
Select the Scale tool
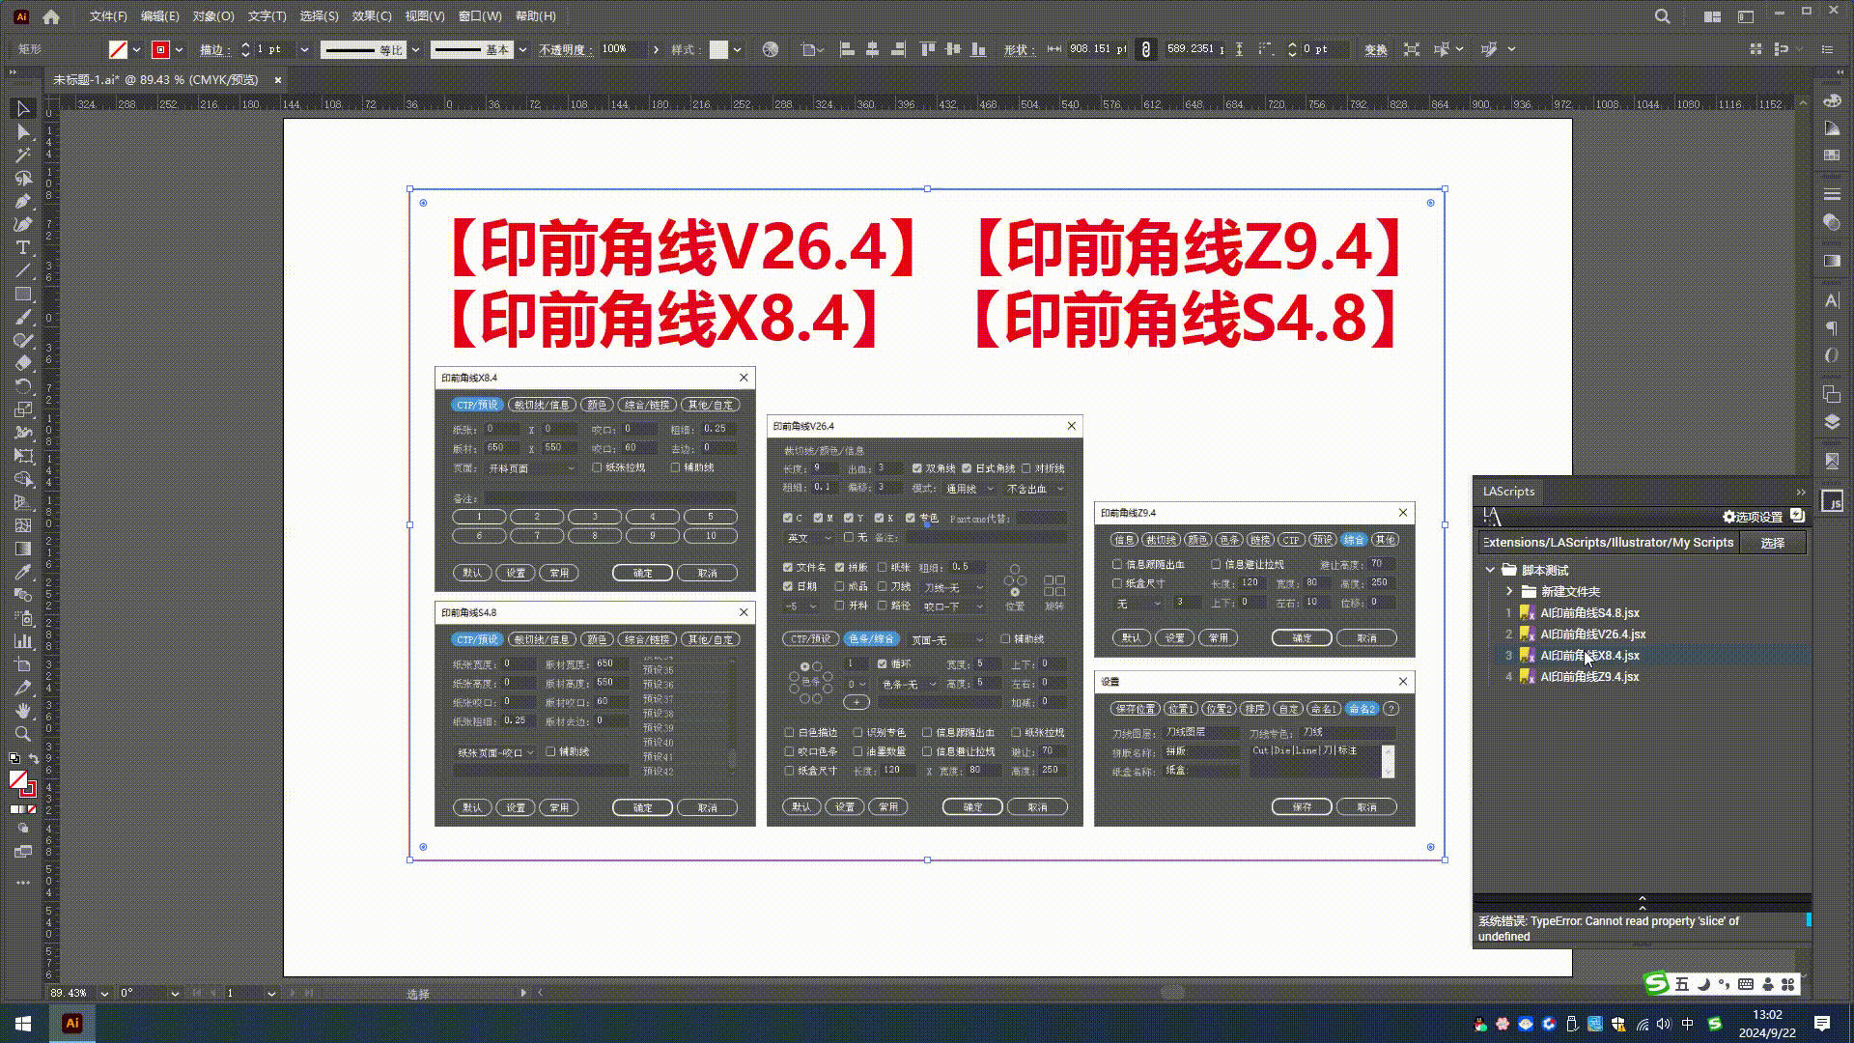[23, 409]
